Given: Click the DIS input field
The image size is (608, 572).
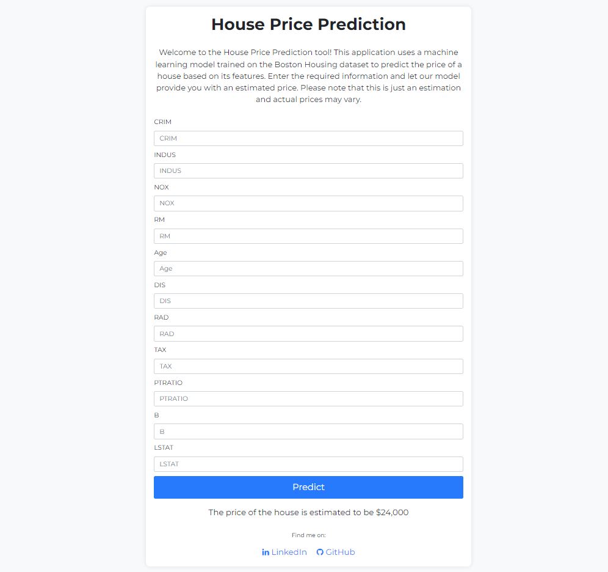Looking at the screenshot, I should click(308, 301).
